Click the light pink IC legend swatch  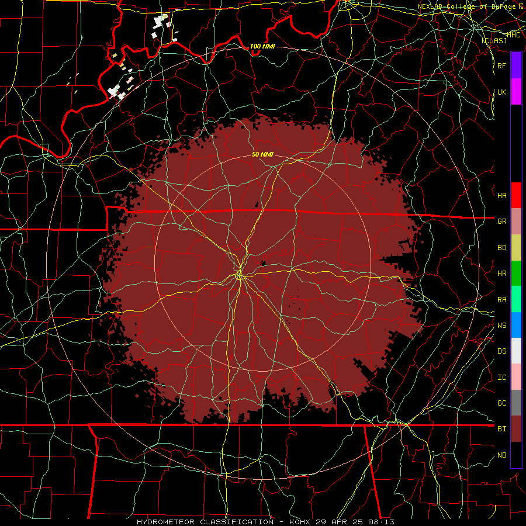[x=516, y=377]
